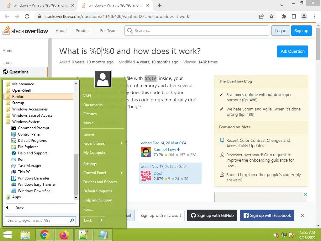321x241 pixels.
Task: Open File Explorer from the taskbar
Action: pos(25,235)
